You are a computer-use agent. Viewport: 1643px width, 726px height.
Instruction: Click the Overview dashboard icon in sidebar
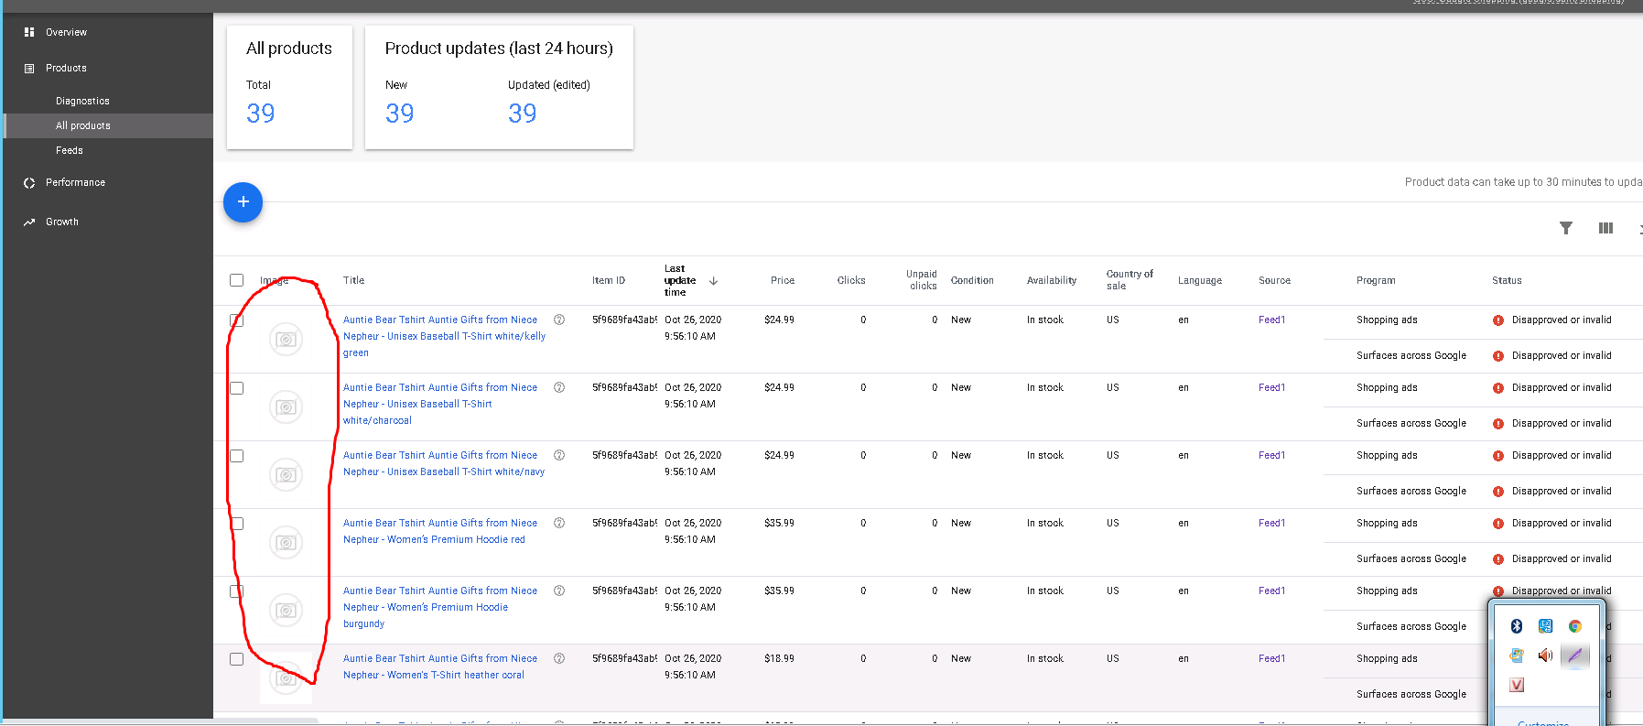pyautogui.click(x=29, y=32)
